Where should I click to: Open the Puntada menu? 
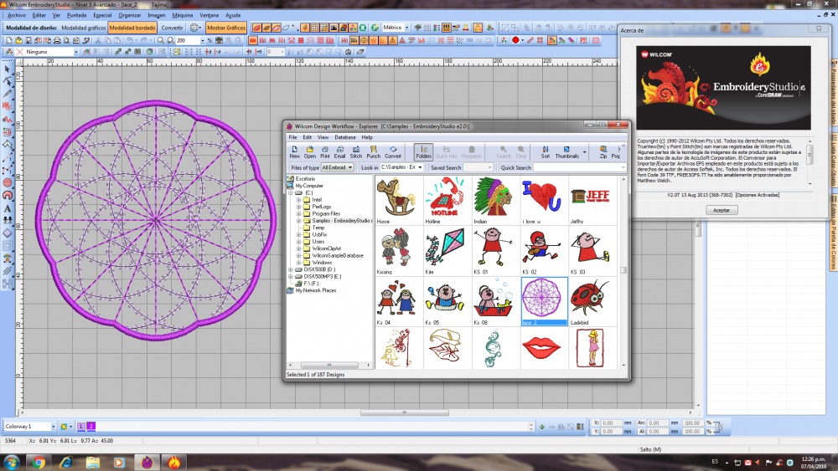coord(76,15)
